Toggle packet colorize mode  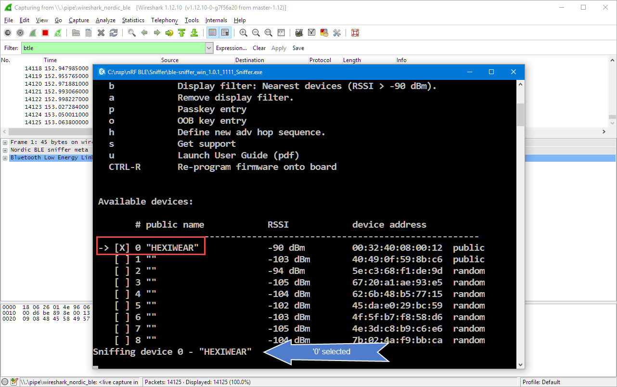(x=212, y=33)
